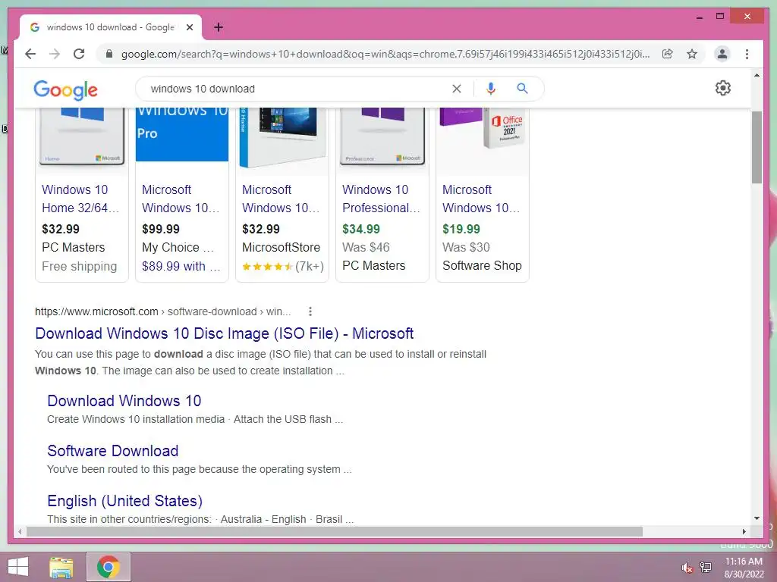This screenshot has width=777, height=582.
Task: Click the taskbar clock showing 11:16 AM
Action: pos(744,568)
